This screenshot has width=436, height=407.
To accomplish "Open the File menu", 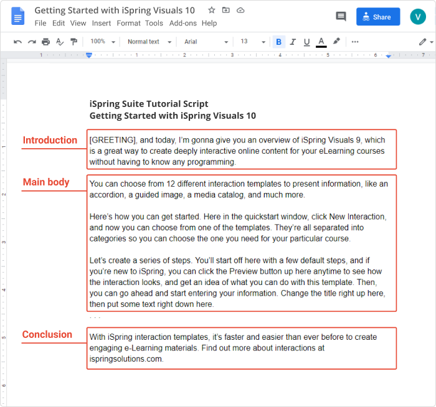I will [x=40, y=23].
